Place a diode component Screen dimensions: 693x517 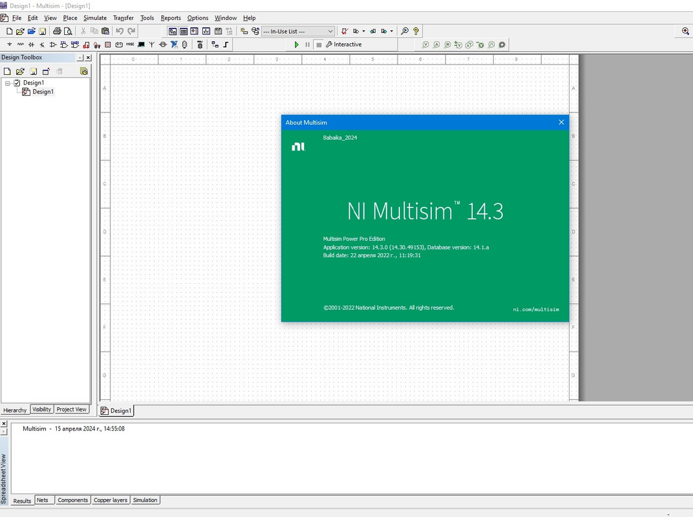(x=32, y=45)
